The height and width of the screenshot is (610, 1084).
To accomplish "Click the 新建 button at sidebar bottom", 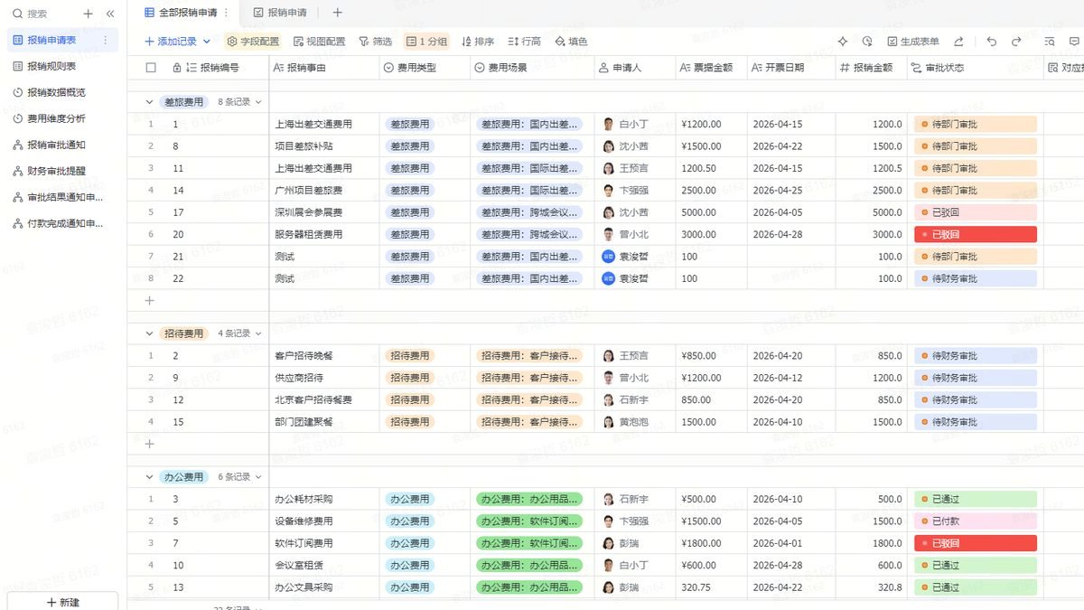I will pyautogui.click(x=62, y=602).
